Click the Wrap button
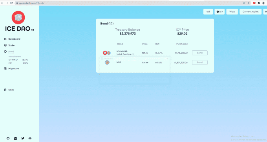 click(232, 12)
